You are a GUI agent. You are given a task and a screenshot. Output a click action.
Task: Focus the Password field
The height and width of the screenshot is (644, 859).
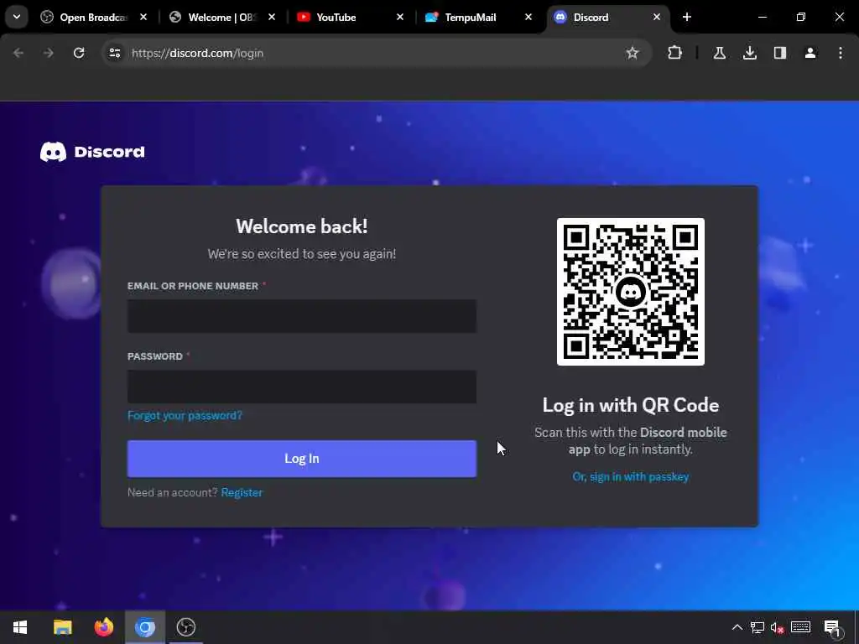(x=302, y=387)
